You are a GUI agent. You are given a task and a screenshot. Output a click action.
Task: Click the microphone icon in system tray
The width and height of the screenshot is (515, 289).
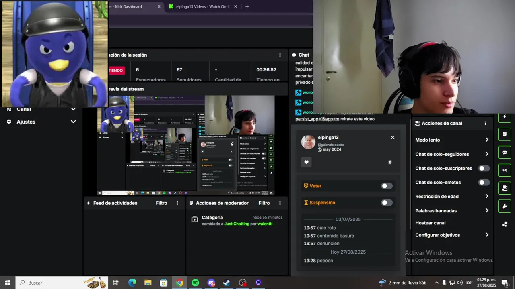[444, 283]
